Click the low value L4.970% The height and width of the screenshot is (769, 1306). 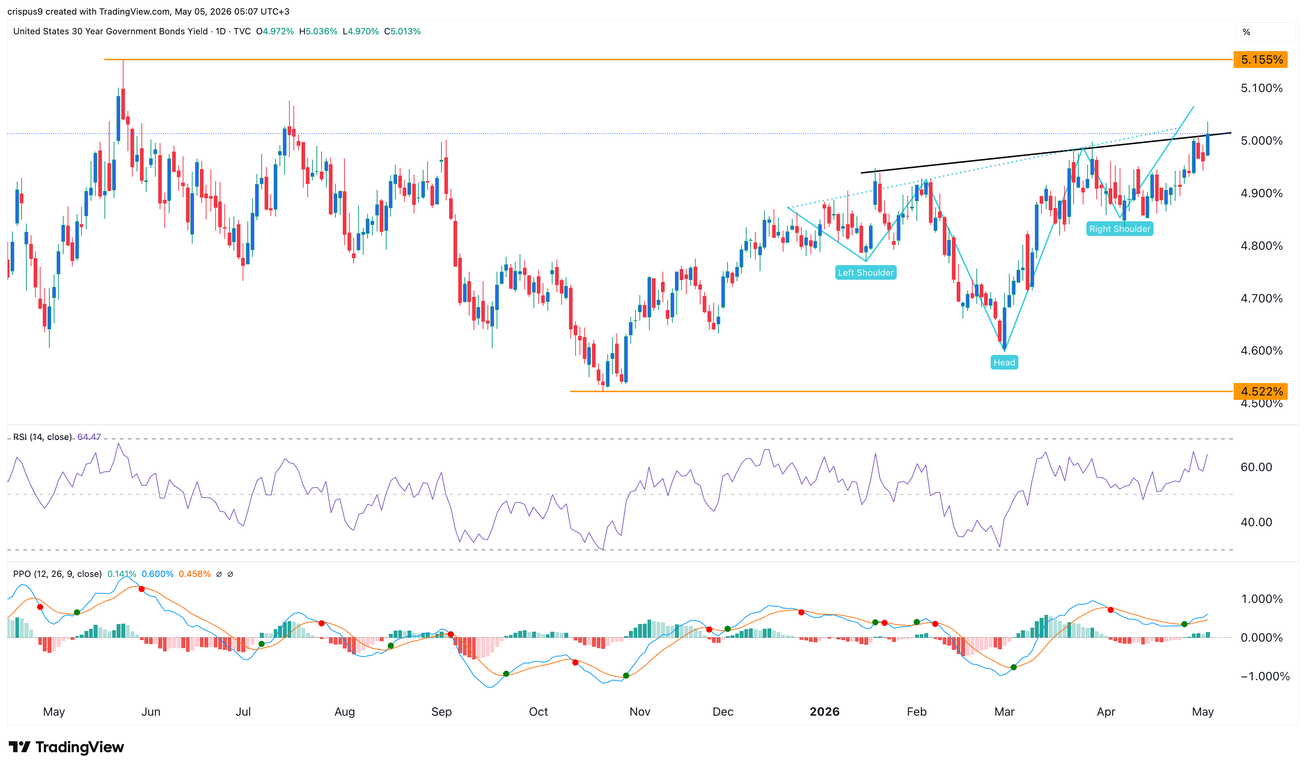pos(361,31)
